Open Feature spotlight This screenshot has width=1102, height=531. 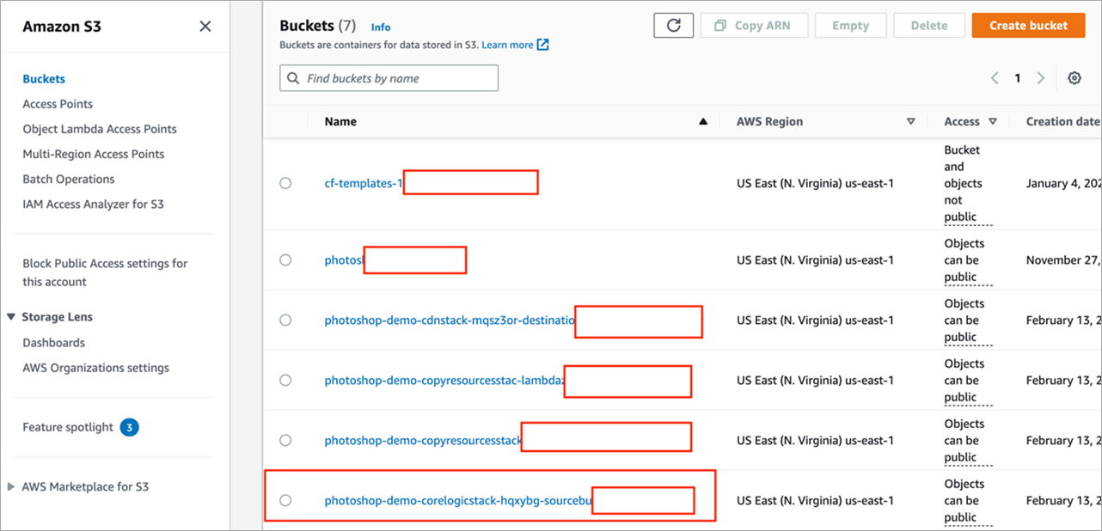pyautogui.click(x=68, y=427)
